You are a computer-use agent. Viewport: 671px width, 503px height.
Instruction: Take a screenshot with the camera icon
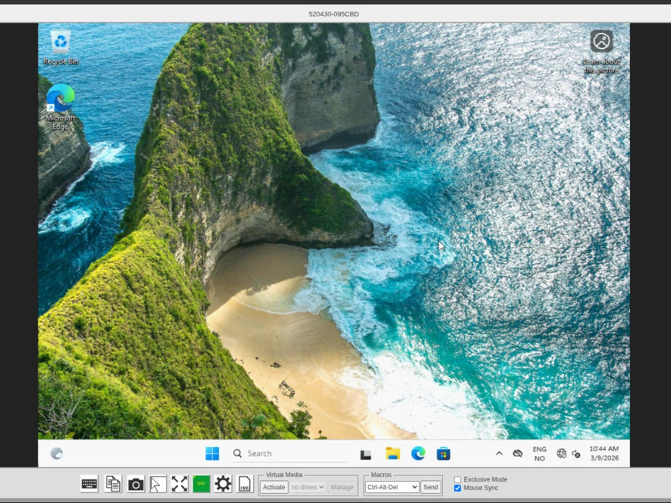coord(136,484)
